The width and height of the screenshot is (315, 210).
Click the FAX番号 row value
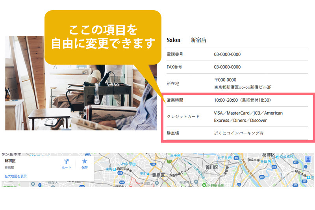point(227,67)
